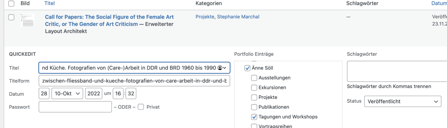This screenshot has width=447, height=128.
Task: Click the password manager icon in Titel field
Action: pyautogui.click(x=222, y=68)
